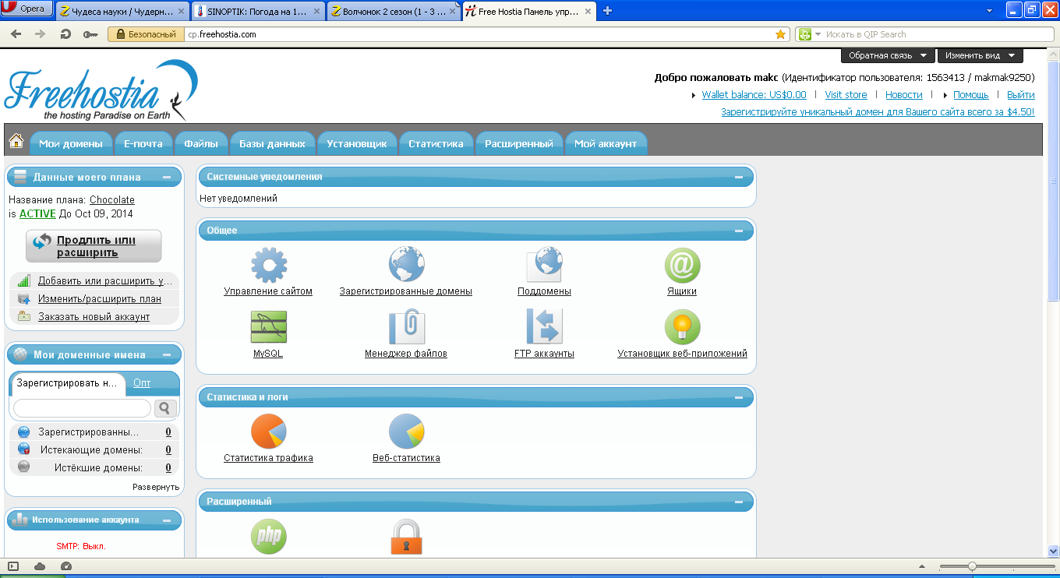Open the FTP аккаунты arrows icon
This screenshot has width=1060, height=578.
point(544,327)
